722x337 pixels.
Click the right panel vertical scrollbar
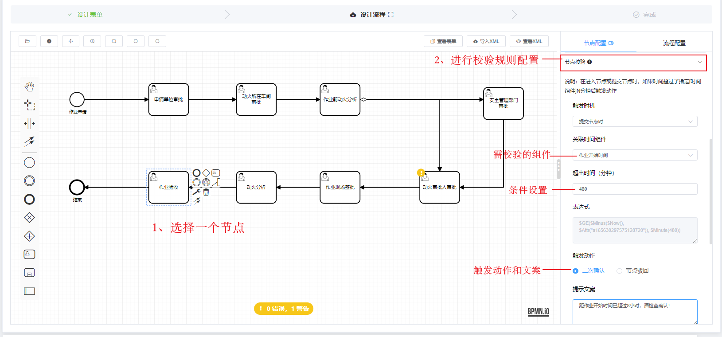coord(711,192)
